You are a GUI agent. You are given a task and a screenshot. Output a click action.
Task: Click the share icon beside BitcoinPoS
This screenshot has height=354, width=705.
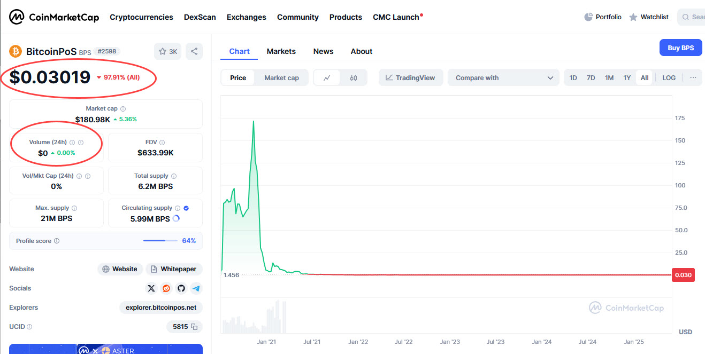point(194,51)
